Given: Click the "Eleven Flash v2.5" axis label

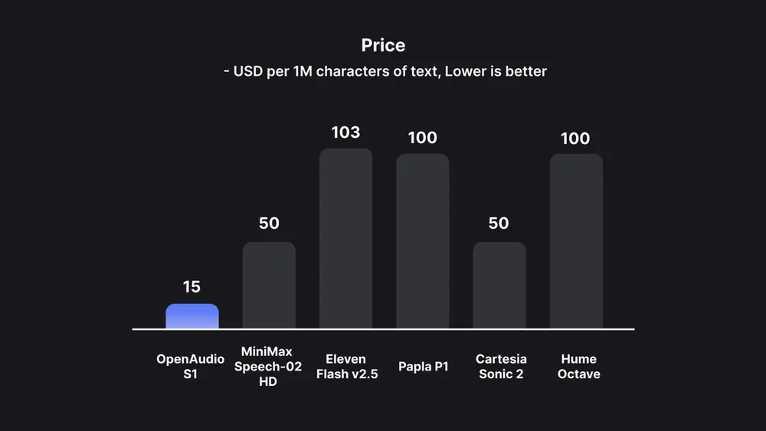Looking at the screenshot, I should click(x=346, y=367).
